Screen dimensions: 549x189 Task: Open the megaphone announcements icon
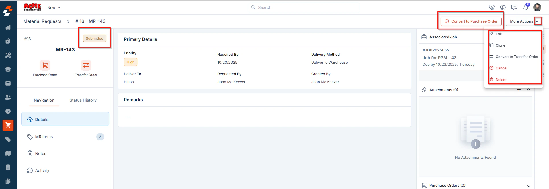point(503,7)
